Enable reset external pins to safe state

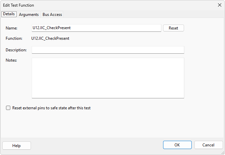point(8,108)
